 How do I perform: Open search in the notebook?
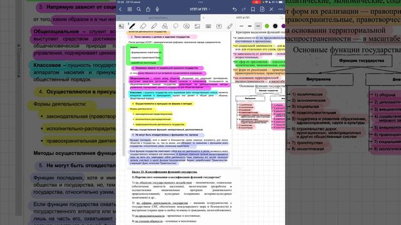[x=139, y=9]
